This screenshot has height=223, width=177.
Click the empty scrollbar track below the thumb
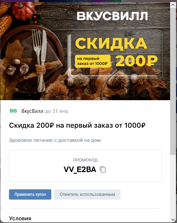(x=173, y=185)
